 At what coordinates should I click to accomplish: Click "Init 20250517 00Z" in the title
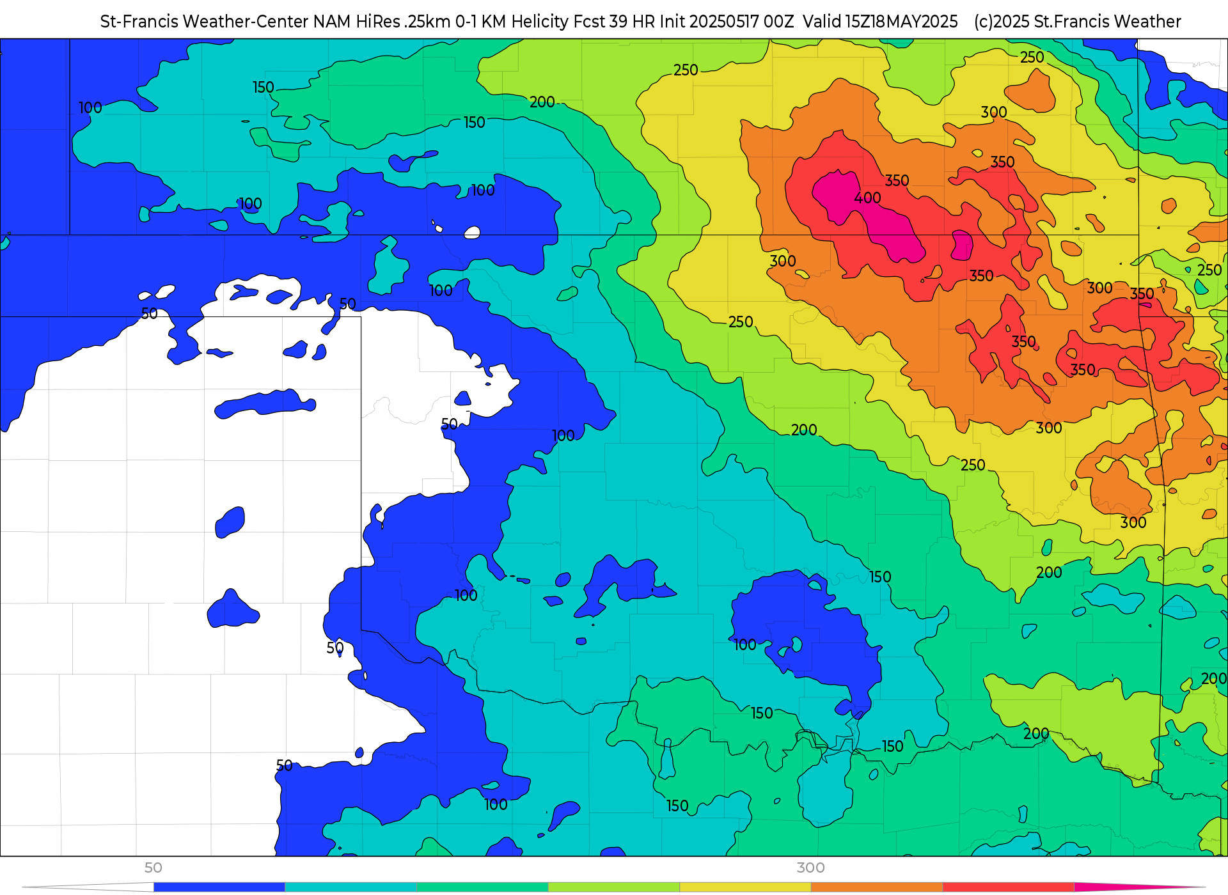click(x=727, y=22)
